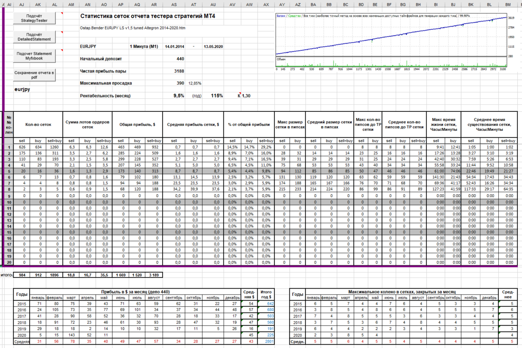Select the Итого год $ header
Viewport: 522px width, 348px height.
266,294
